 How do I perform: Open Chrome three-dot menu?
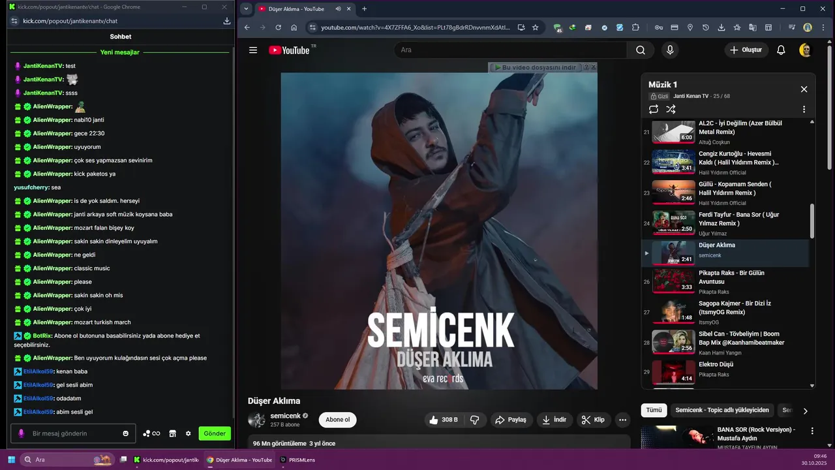tap(823, 27)
